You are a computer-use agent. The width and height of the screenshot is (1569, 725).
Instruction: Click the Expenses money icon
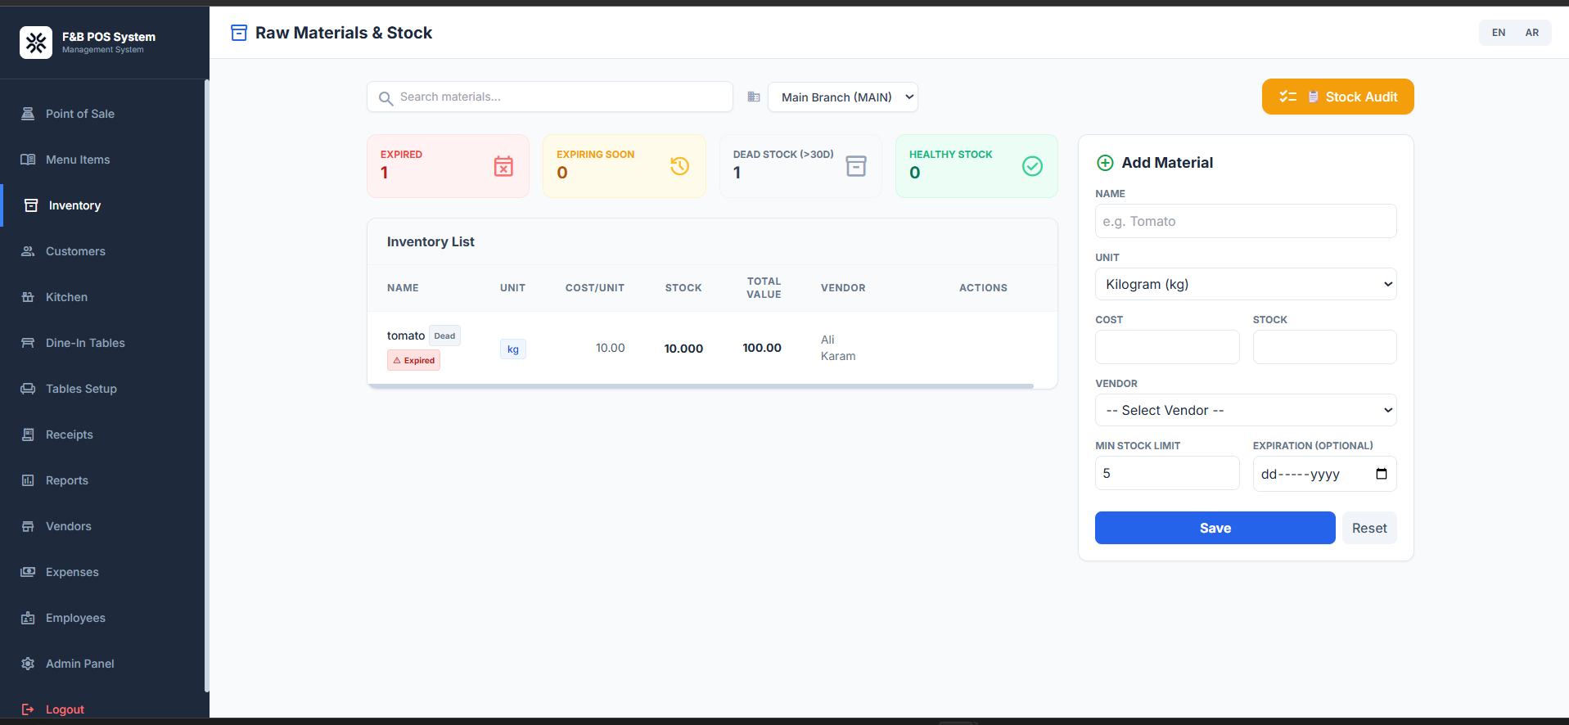tap(28, 572)
